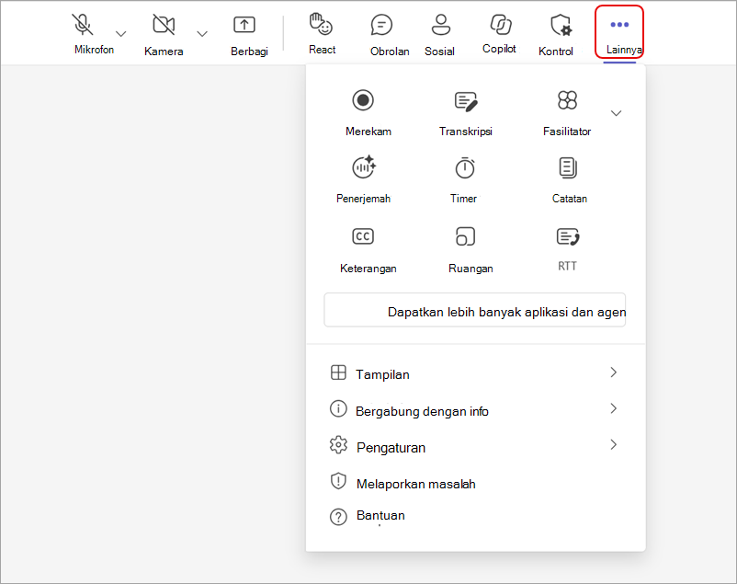Screen dimensions: 737x584
Task: Expand the Tampilan submenu arrow
Action: tap(613, 372)
